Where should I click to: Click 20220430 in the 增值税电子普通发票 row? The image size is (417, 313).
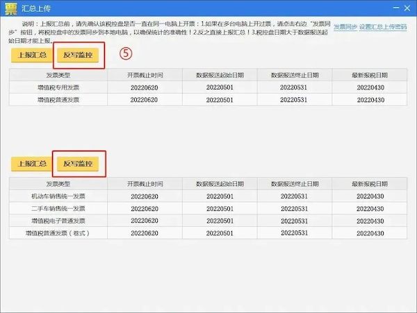pos(370,221)
